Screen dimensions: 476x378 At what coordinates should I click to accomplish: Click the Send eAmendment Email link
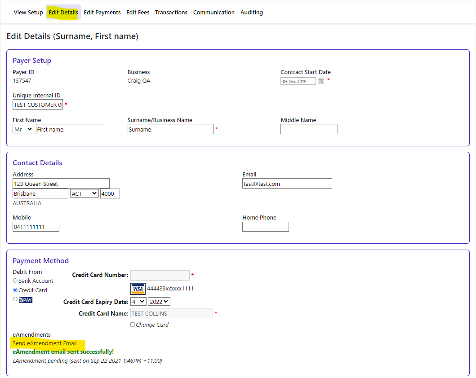(x=44, y=343)
